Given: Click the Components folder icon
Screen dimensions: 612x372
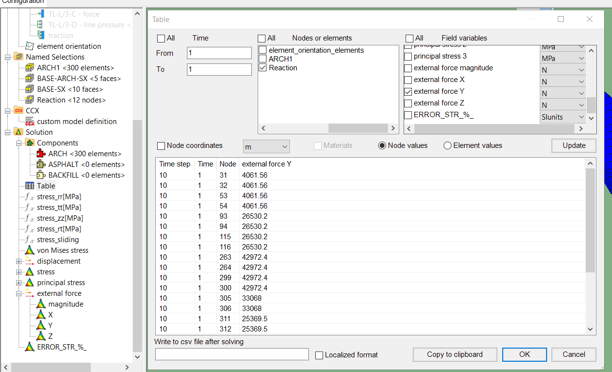Looking at the screenshot, I should tap(30, 143).
